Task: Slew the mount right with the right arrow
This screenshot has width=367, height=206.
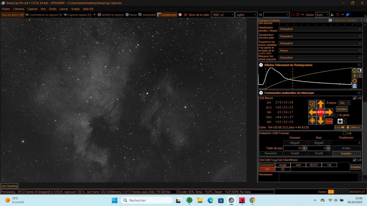Action: click(x=329, y=112)
